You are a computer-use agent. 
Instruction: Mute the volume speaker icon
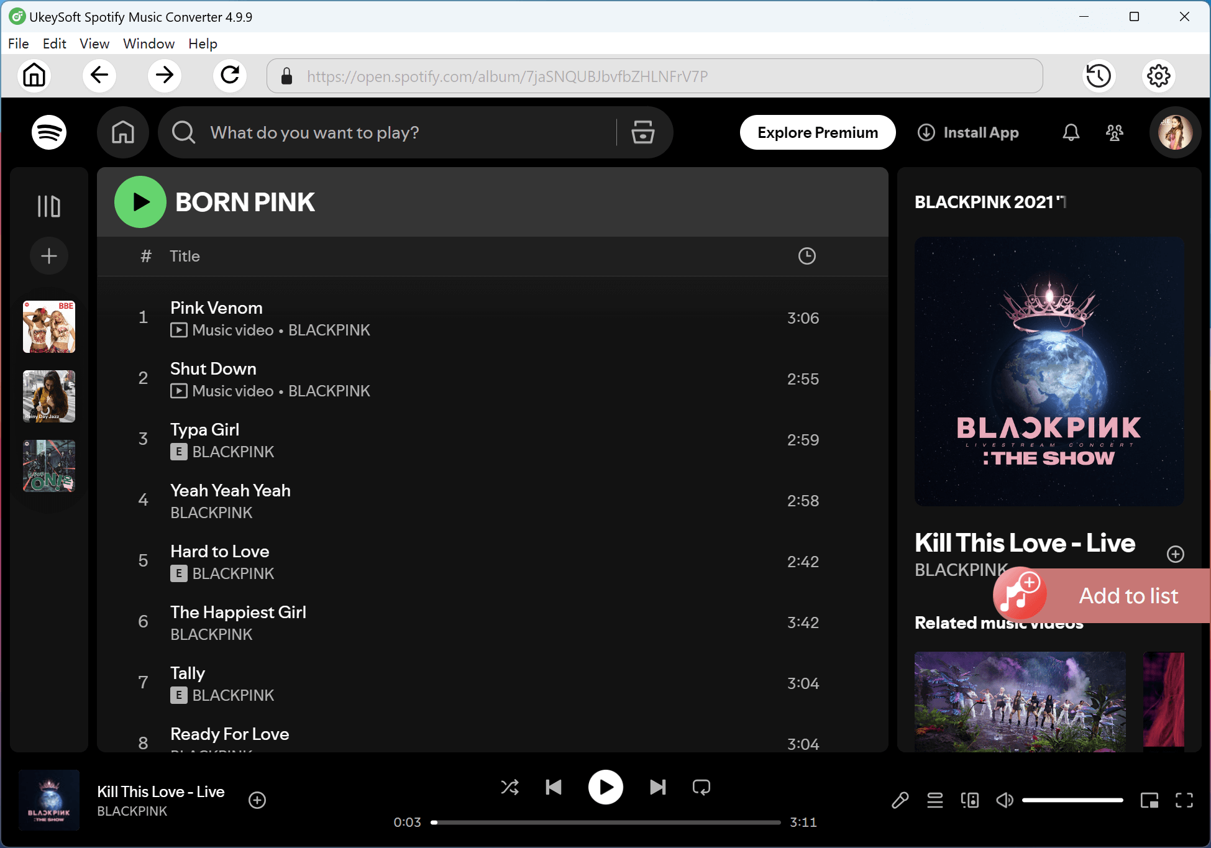pos(1004,800)
